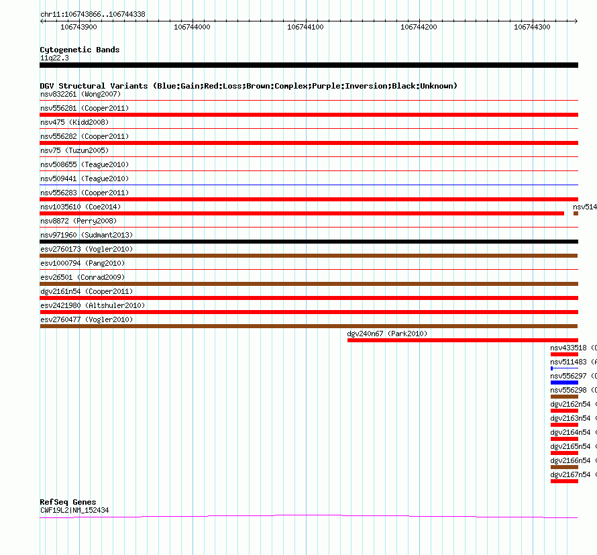
Task: Click the nsv832261 (Wong2007) variant label
Action: point(80,94)
